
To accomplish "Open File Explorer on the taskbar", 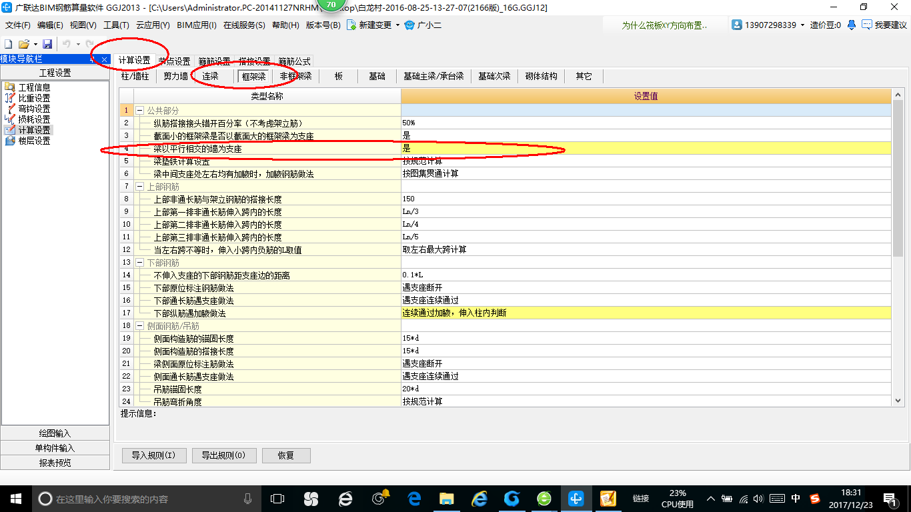I will pyautogui.click(x=446, y=498).
